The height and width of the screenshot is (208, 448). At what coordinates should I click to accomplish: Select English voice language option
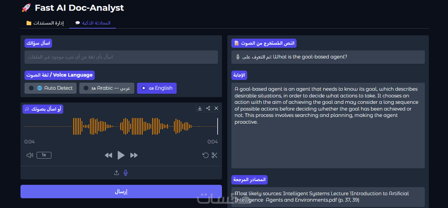pyautogui.click(x=157, y=88)
